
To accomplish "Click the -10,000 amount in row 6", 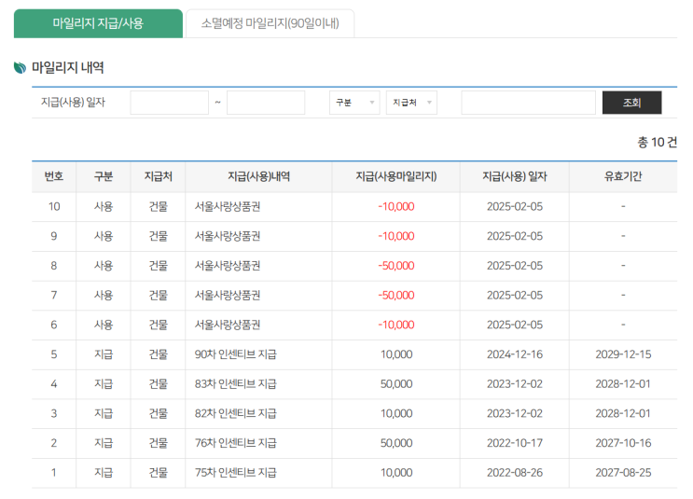I will tap(396, 325).
